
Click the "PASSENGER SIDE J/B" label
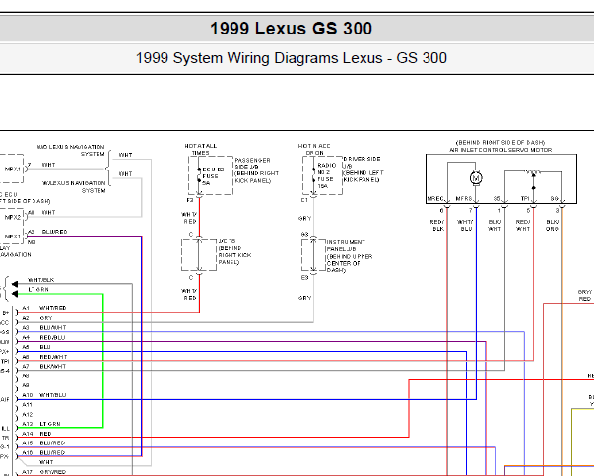tap(252, 164)
